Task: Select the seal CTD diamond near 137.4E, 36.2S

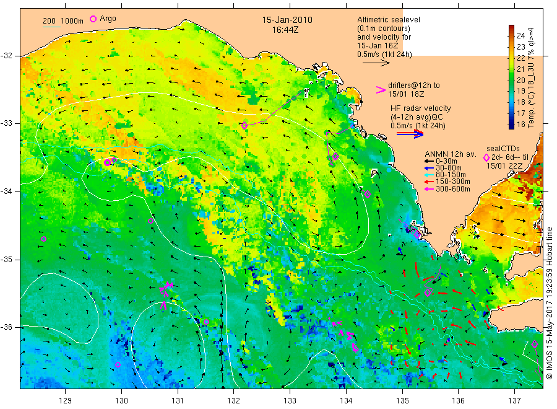Action: click(x=535, y=344)
